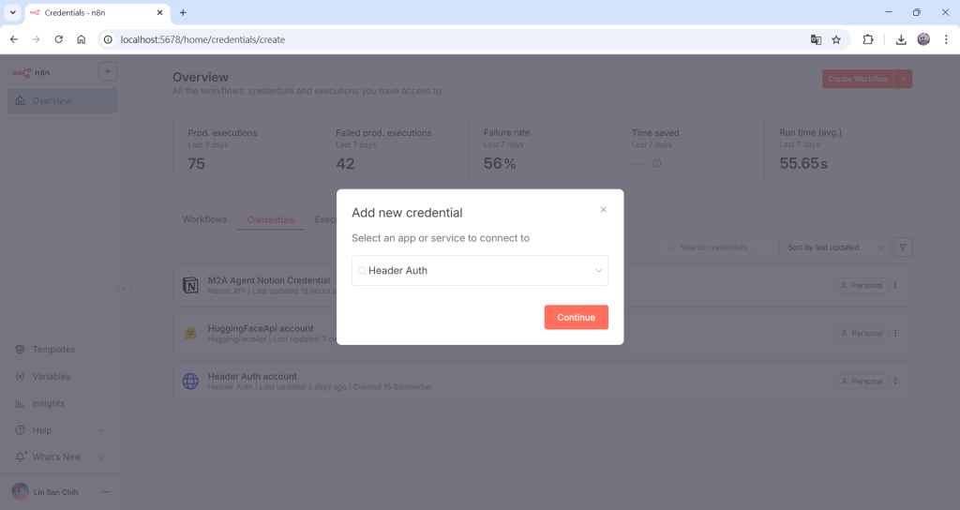Switch to the Credentials tab
Image resolution: width=960 pixels, height=510 pixels.
click(271, 219)
